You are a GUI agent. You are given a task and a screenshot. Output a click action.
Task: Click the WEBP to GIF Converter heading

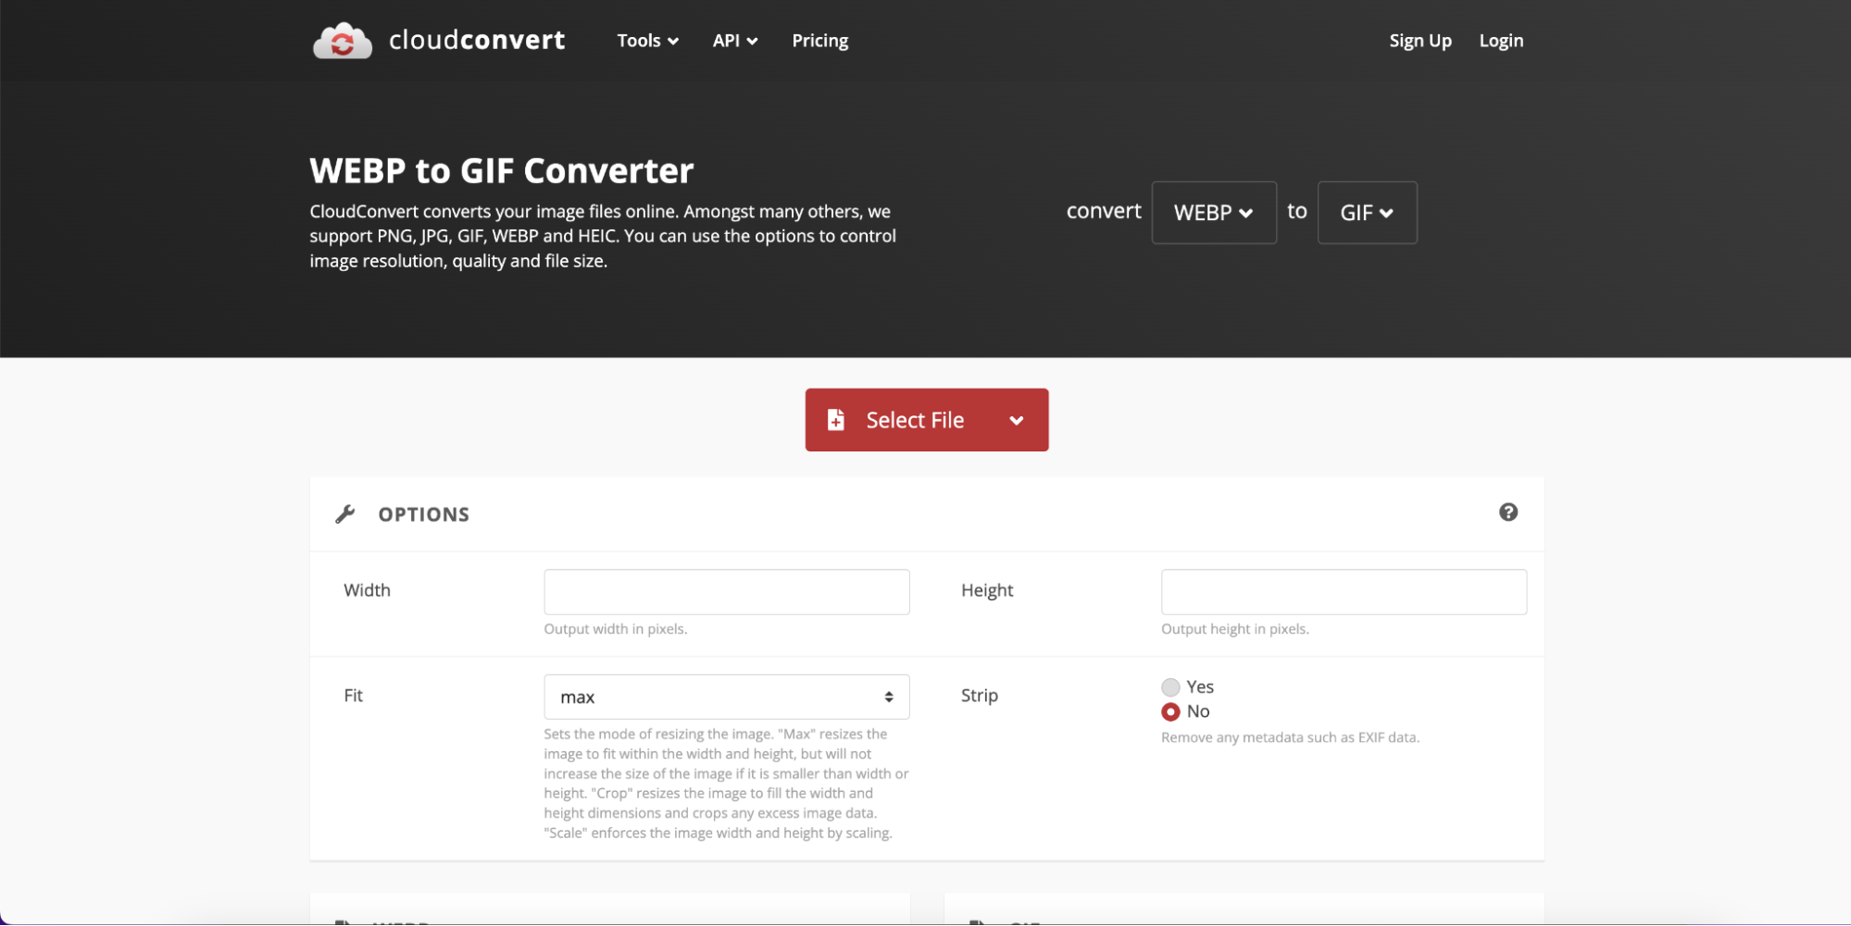click(x=502, y=171)
